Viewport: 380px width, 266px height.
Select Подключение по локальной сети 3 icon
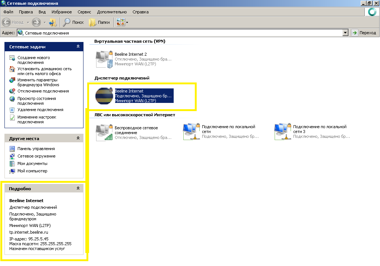[x=282, y=131]
